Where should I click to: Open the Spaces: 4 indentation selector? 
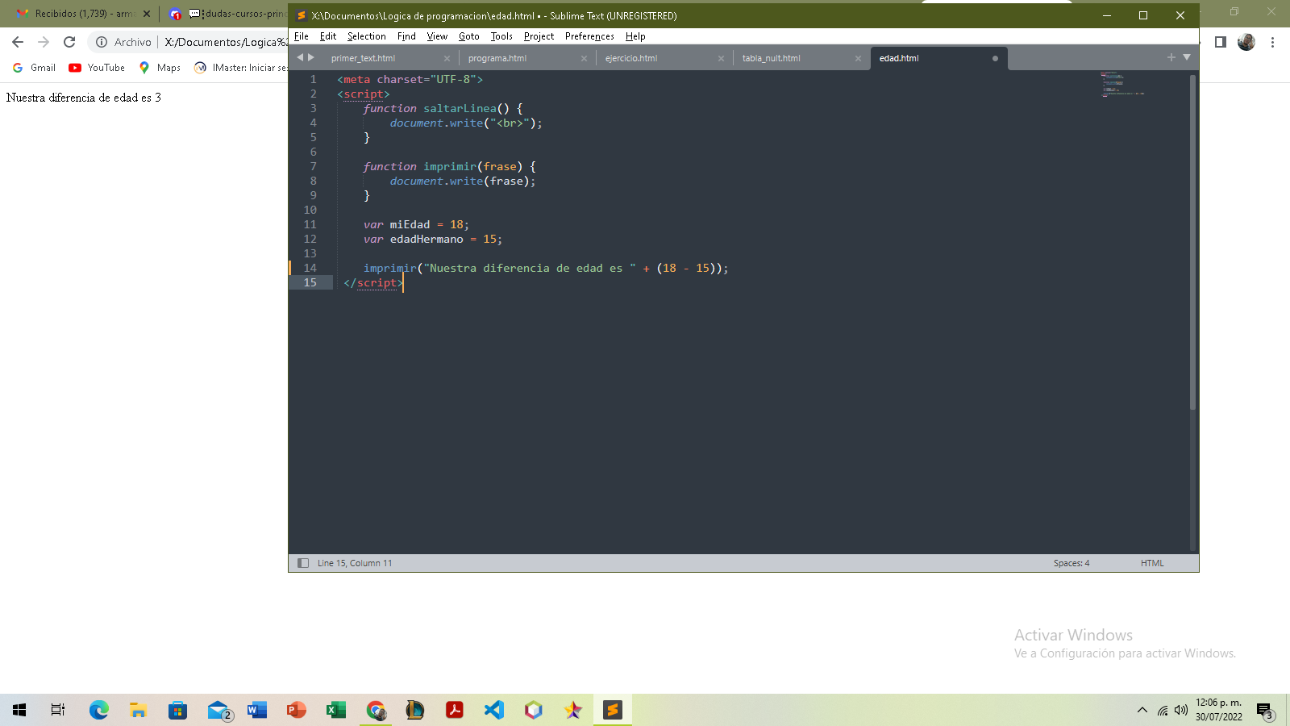pyautogui.click(x=1072, y=563)
